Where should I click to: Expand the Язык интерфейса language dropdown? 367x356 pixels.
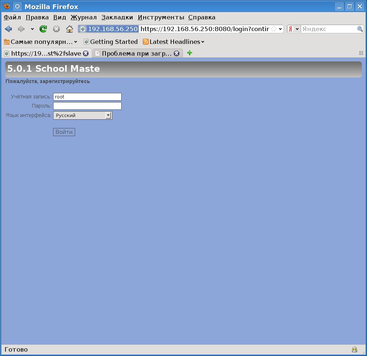(108, 115)
